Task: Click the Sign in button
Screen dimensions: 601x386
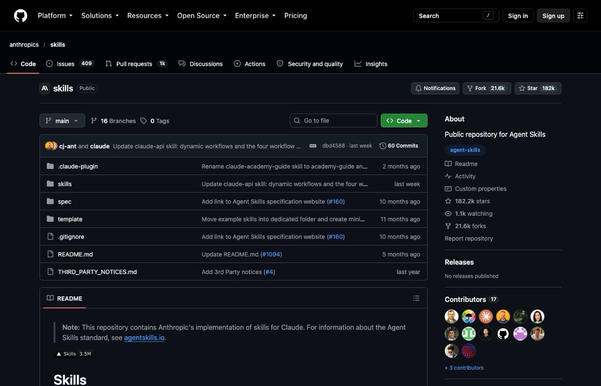Action: click(518, 15)
